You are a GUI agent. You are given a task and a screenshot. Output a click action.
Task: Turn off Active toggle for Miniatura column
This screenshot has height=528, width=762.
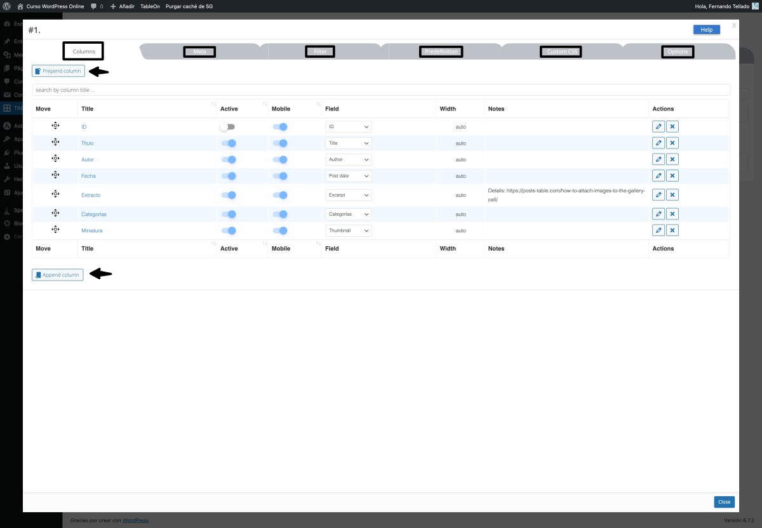228,231
